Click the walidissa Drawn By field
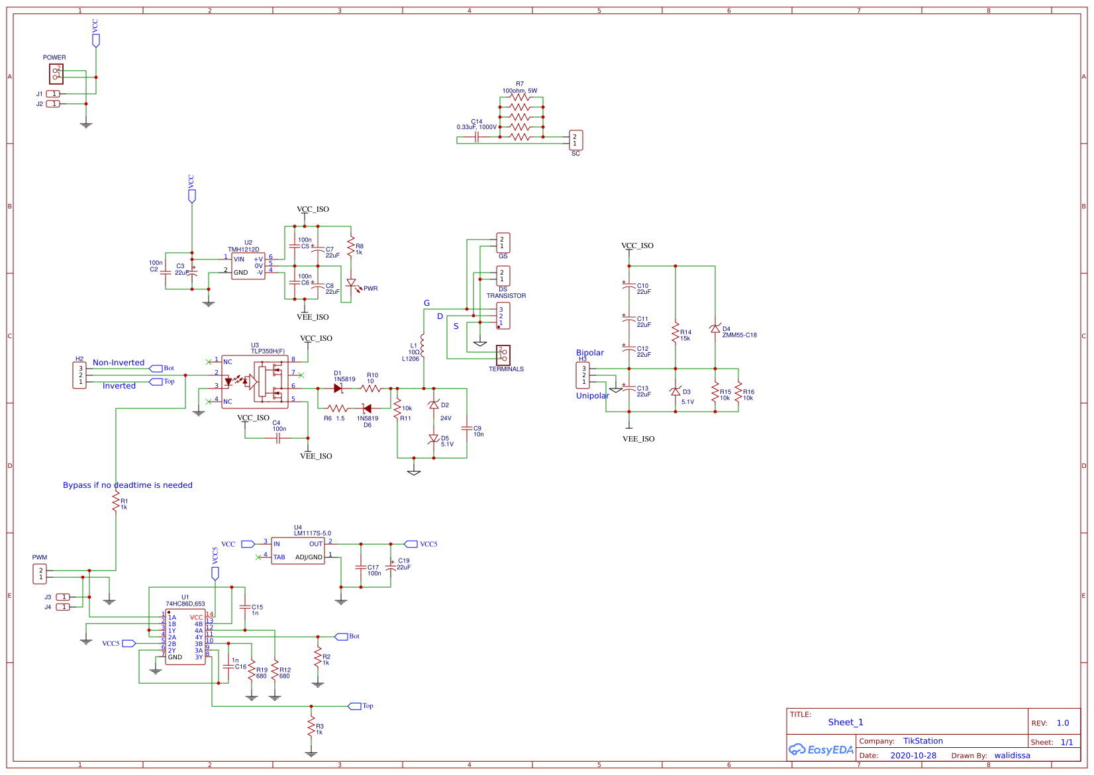The width and height of the screenshot is (1094, 775). click(1012, 755)
